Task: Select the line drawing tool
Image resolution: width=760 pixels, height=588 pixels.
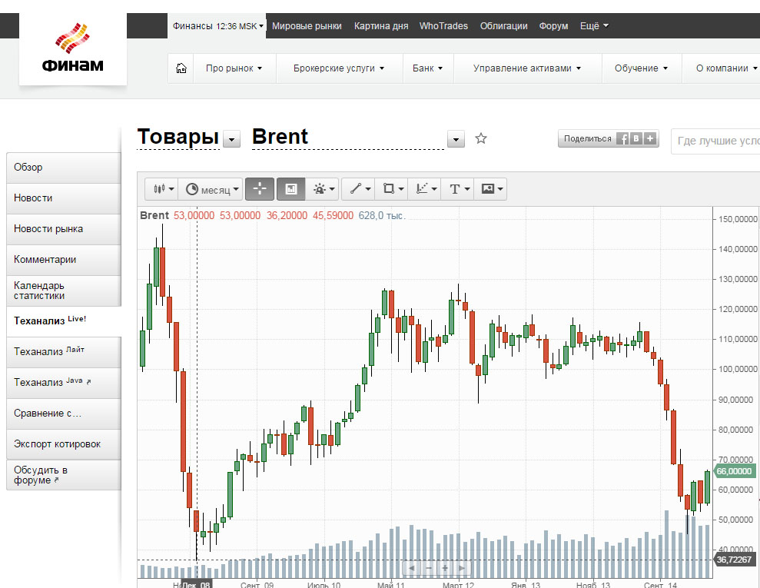Action: 360,189
